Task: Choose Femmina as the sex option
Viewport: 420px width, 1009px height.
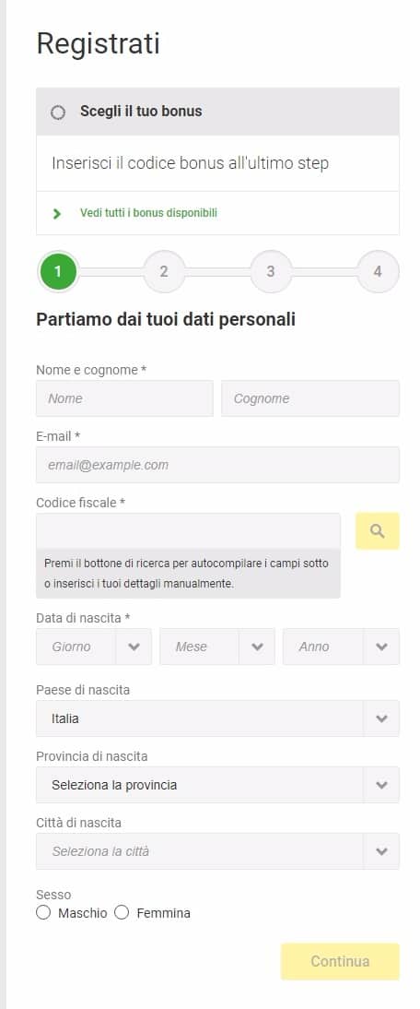Action: 122,912
